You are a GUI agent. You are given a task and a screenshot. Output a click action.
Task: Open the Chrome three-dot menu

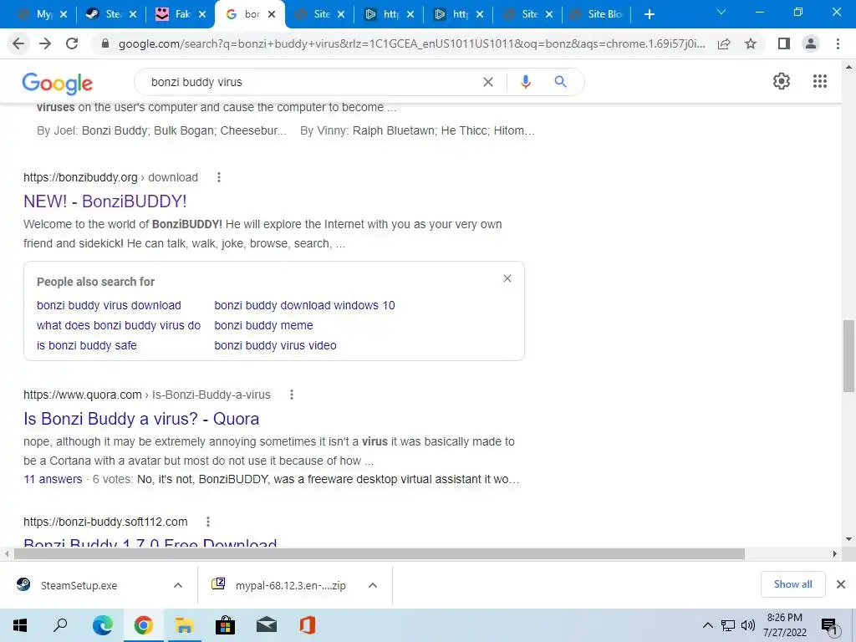tap(838, 43)
